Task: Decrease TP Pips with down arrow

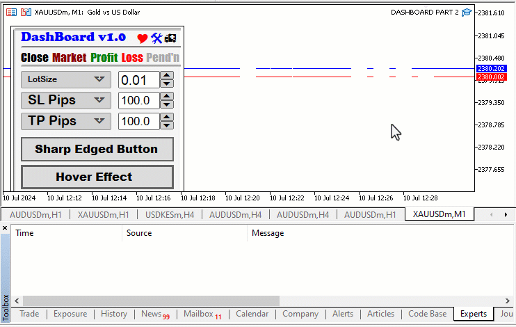Action: click(x=167, y=125)
